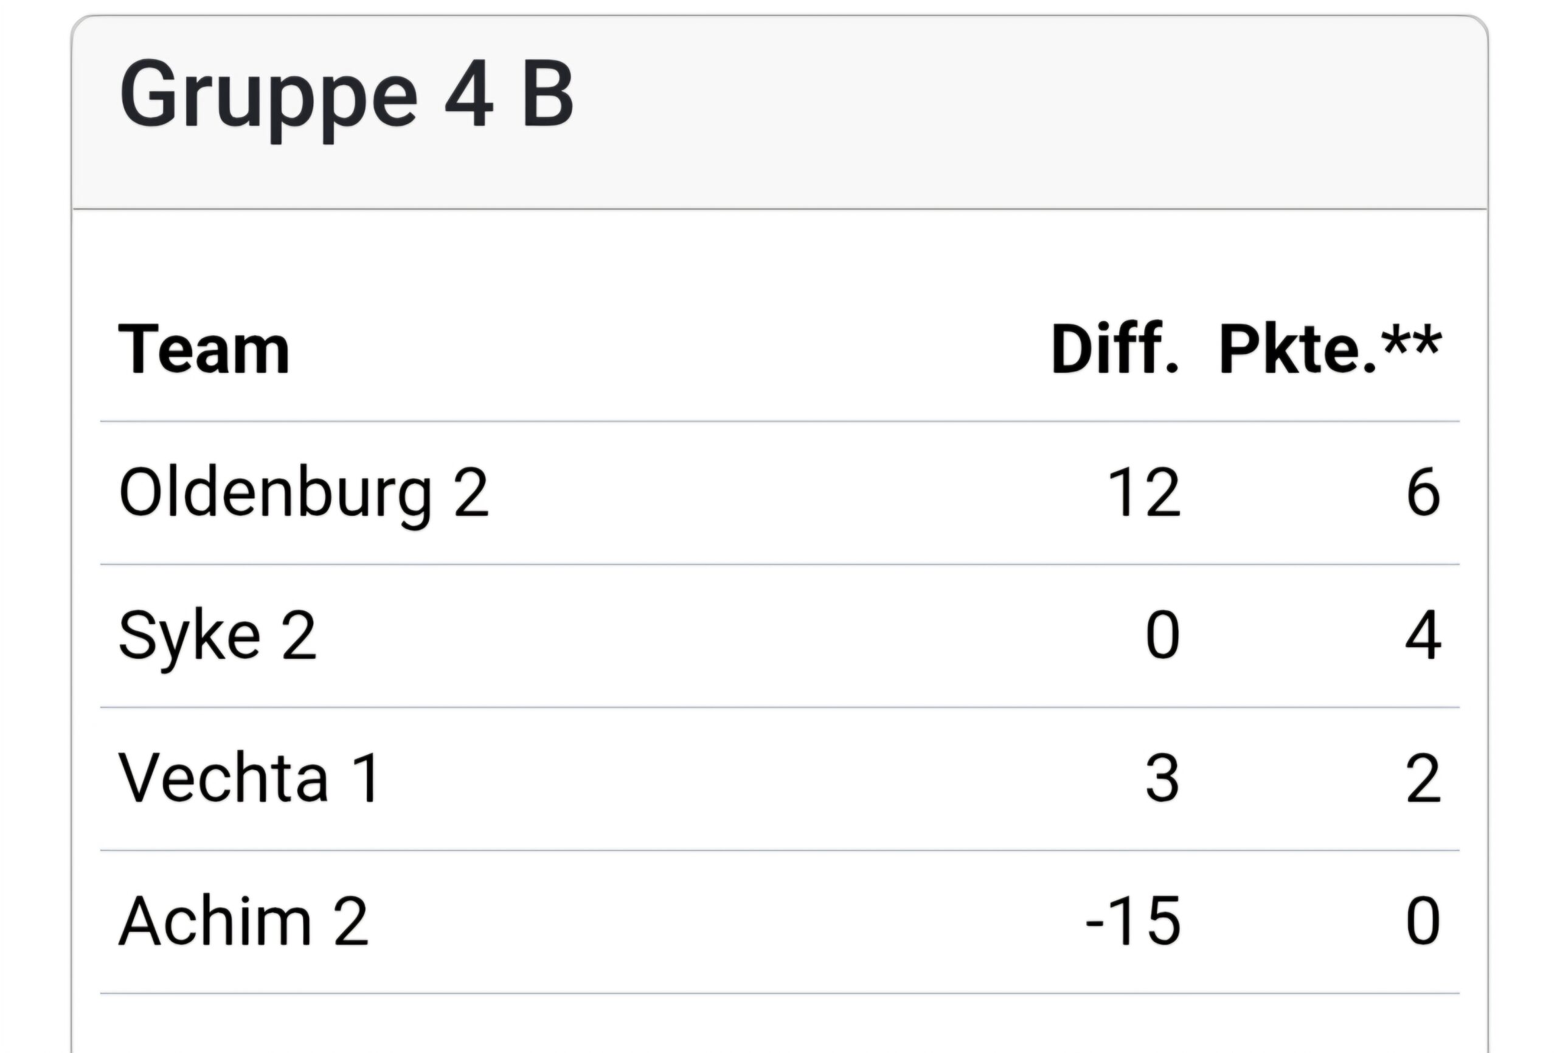Open the Oldenburg 2 team name

click(x=303, y=493)
